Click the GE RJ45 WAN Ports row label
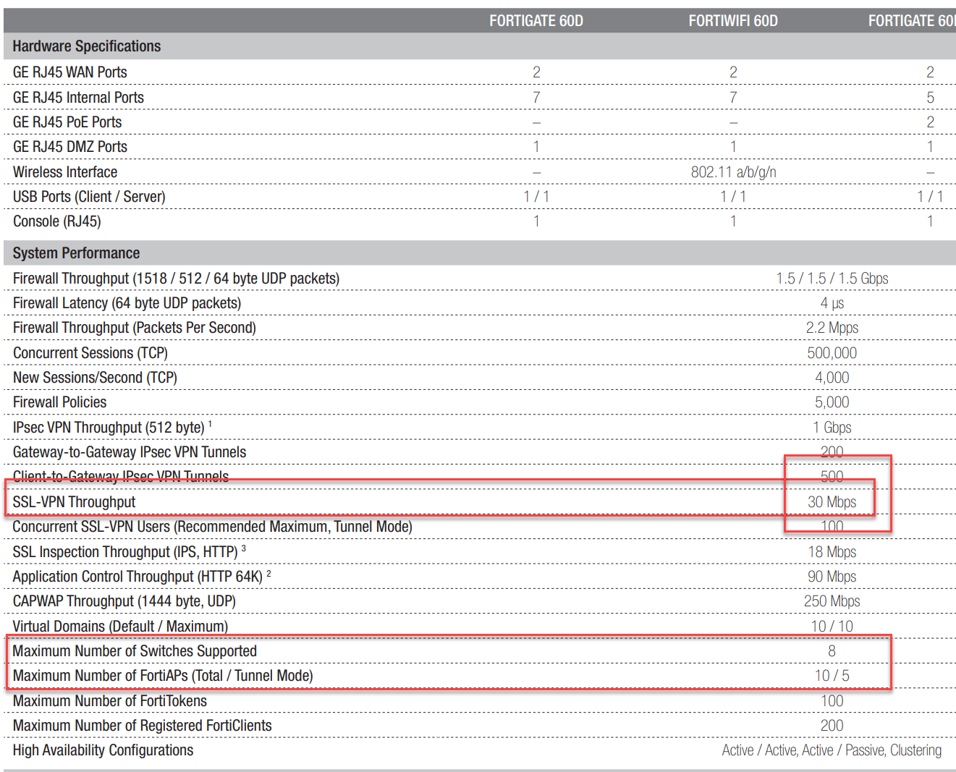 (x=70, y=72)
